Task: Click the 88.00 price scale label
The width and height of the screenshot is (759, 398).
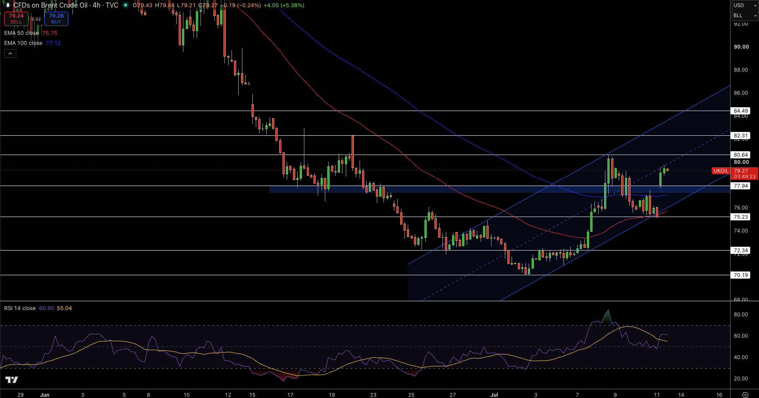Action: pyautogui.click(x=741, y=70)
